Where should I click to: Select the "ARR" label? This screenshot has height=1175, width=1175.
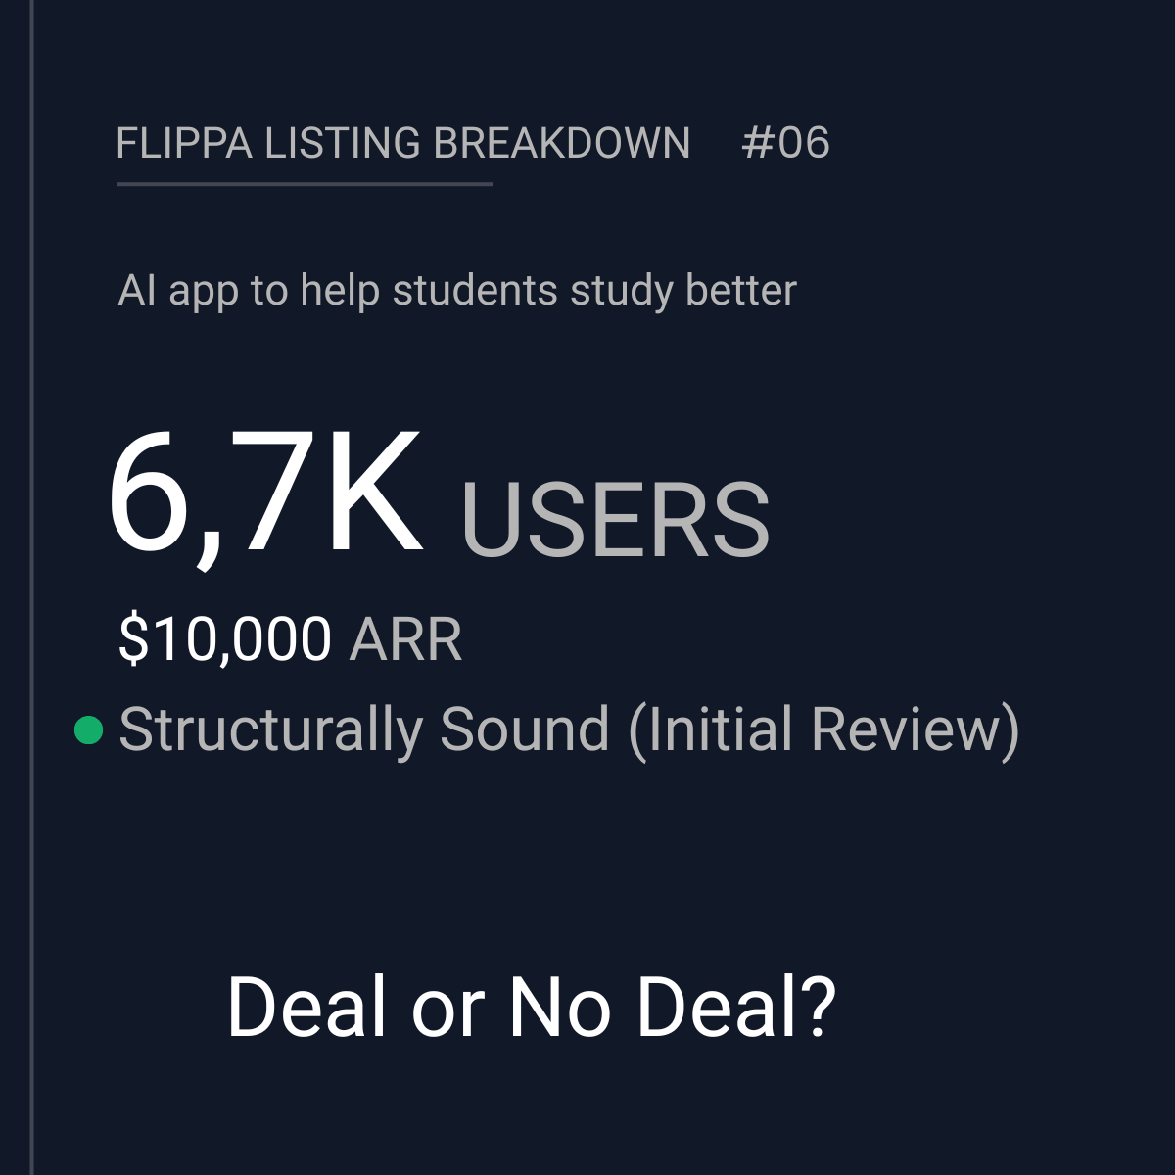click(405, 639)
